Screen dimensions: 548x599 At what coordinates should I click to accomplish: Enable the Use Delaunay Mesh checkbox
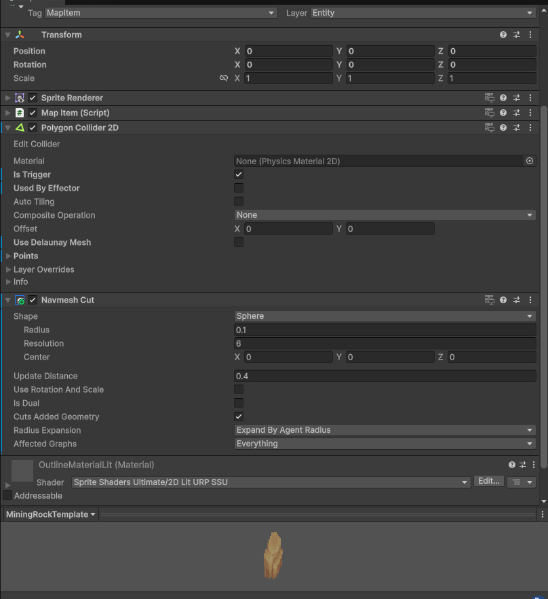[239, 242]
